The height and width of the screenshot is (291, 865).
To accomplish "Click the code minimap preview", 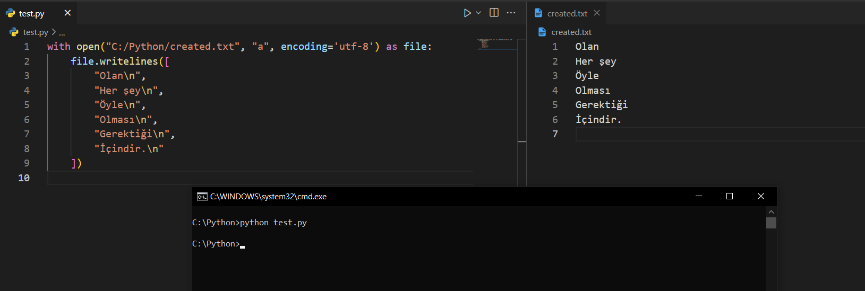I will [495, 43].
